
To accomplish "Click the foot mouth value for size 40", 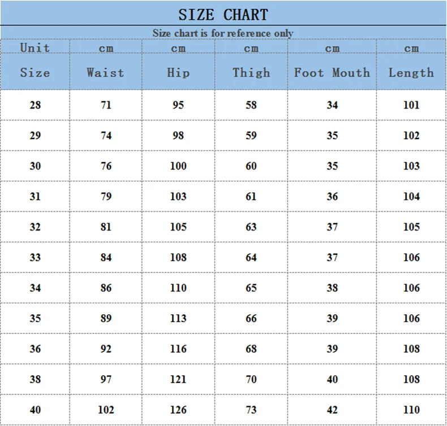I will 332,410.
